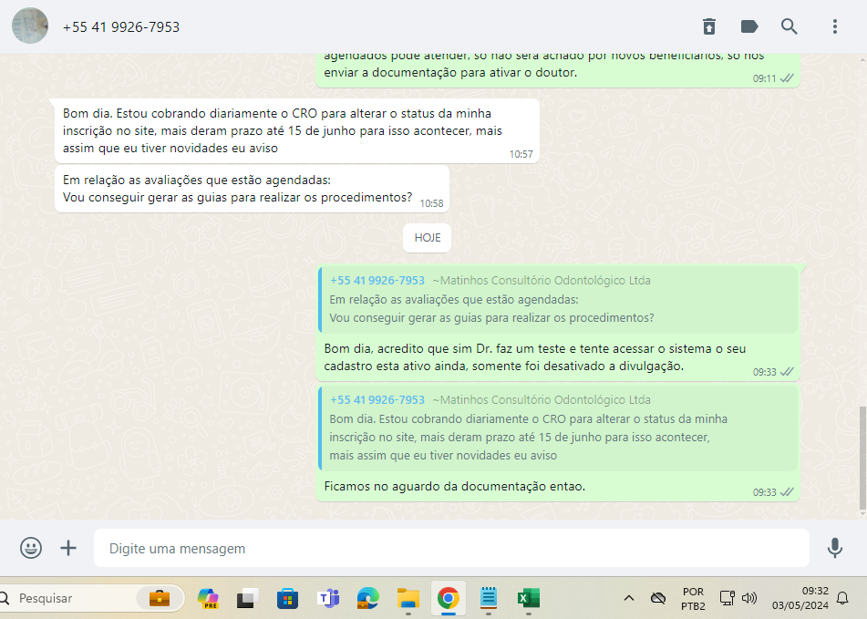
Task: Launch Excel from the taskbar
Action: (528, 599)
